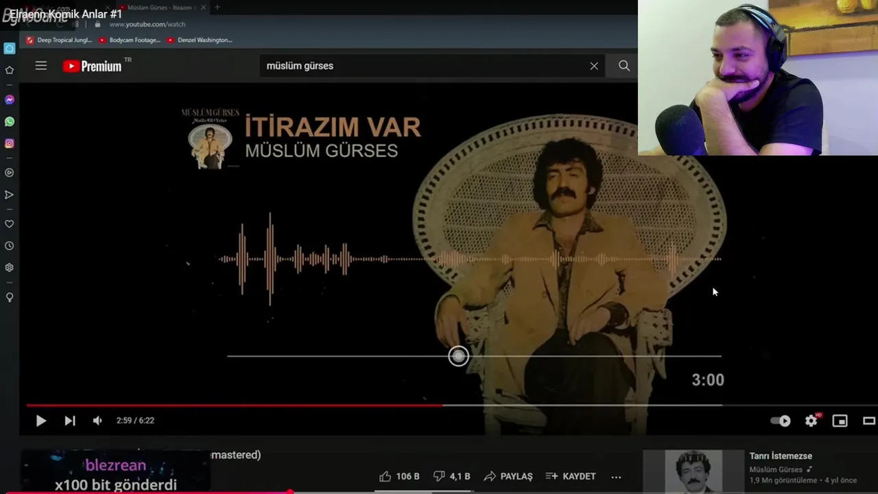Open more actions three-dot menu
This screenshot has width=878, height=494.
(616, 476)
